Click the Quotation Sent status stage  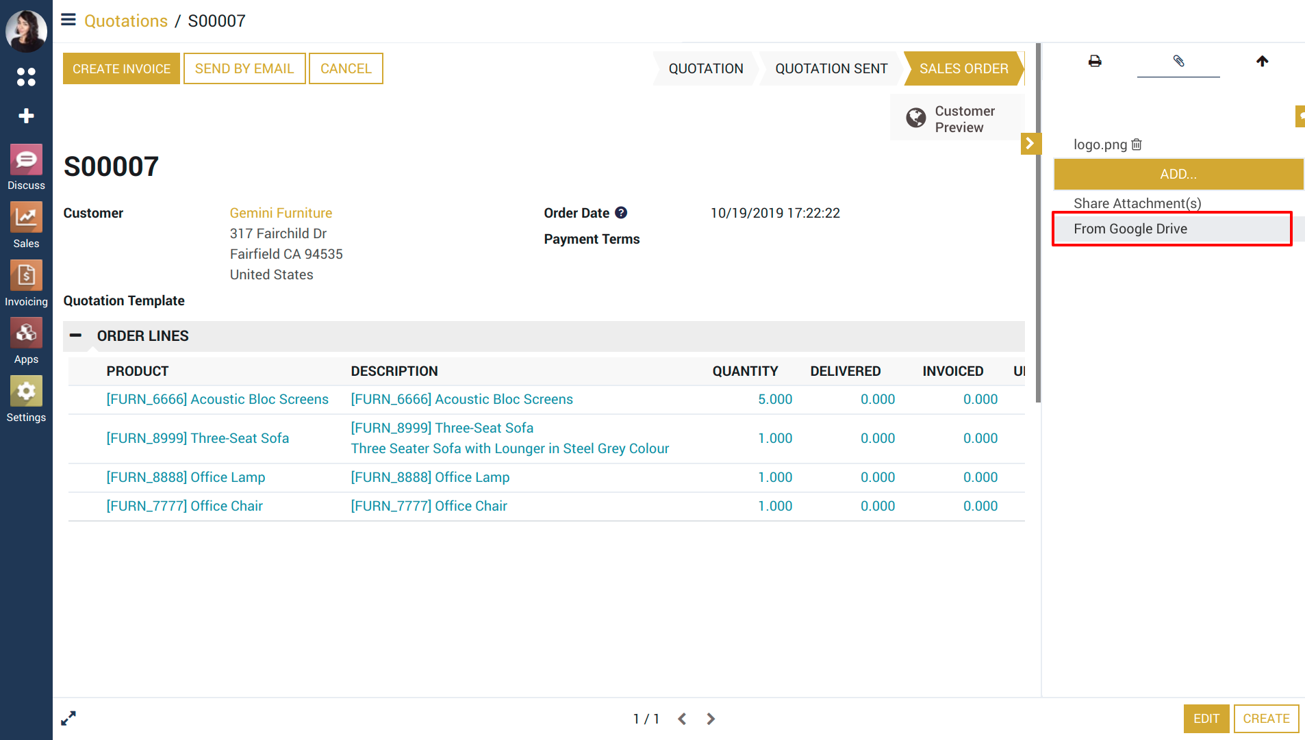[x=831, y=68]
